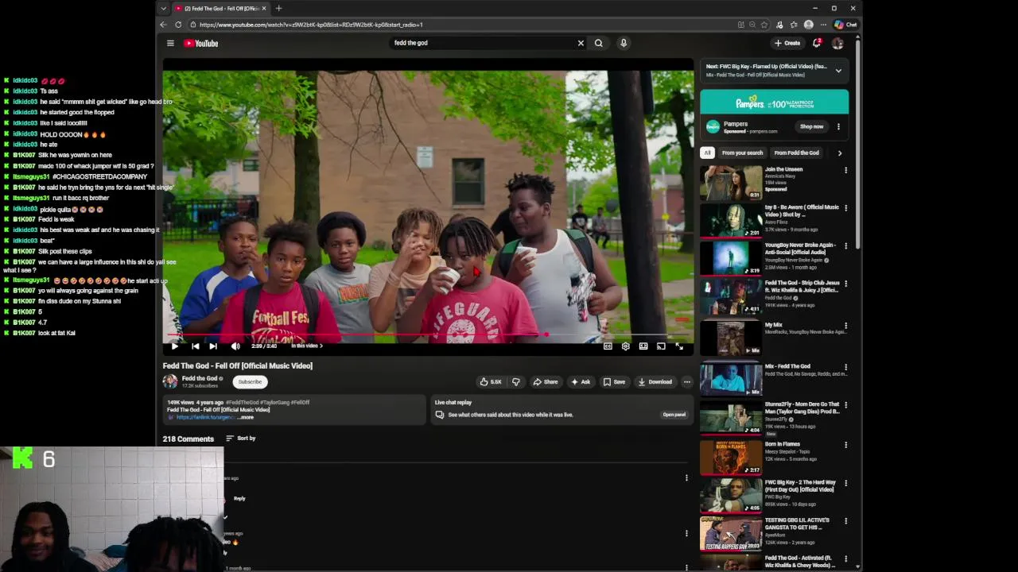This screenshot has height=572, width=1018.
Task: Click the zoom out icon in address bar
Action: pyautogui.click(x=752, y=25)
